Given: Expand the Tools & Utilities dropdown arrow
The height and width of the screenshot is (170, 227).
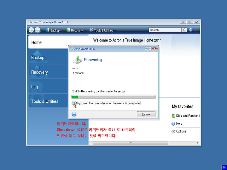Looking at the screenshot, I should click(115, 30).
